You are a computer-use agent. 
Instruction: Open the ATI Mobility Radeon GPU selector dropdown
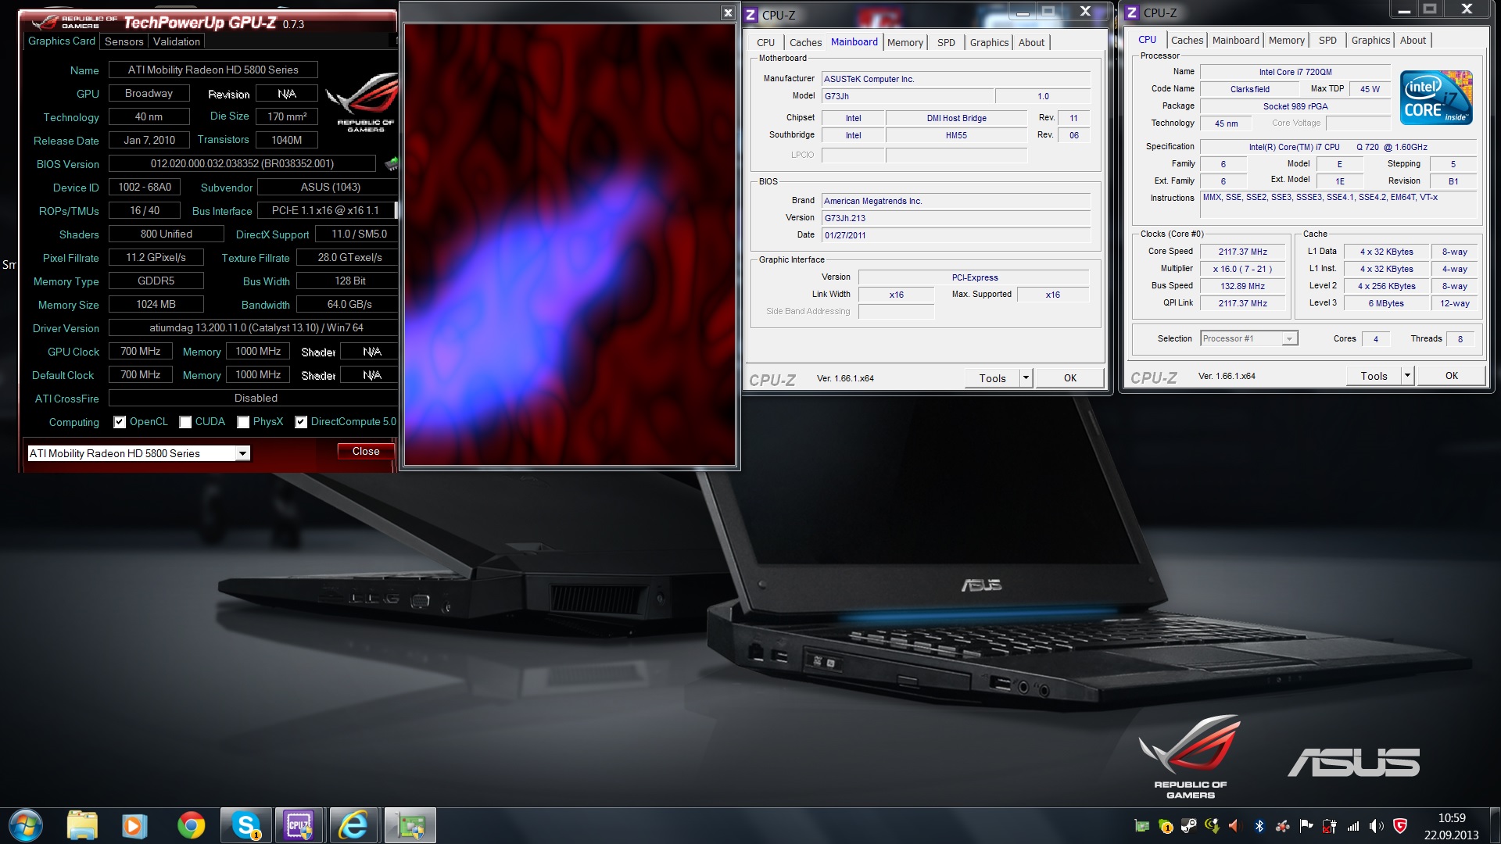(x=242, y=453)
